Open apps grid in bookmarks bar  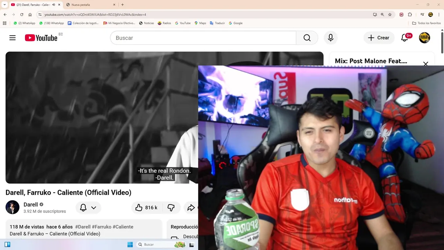5,23
